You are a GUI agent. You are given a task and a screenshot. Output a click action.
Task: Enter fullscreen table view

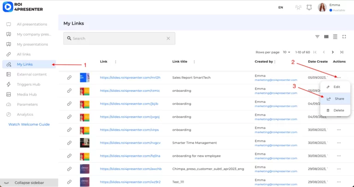click(x=344, y=37)
